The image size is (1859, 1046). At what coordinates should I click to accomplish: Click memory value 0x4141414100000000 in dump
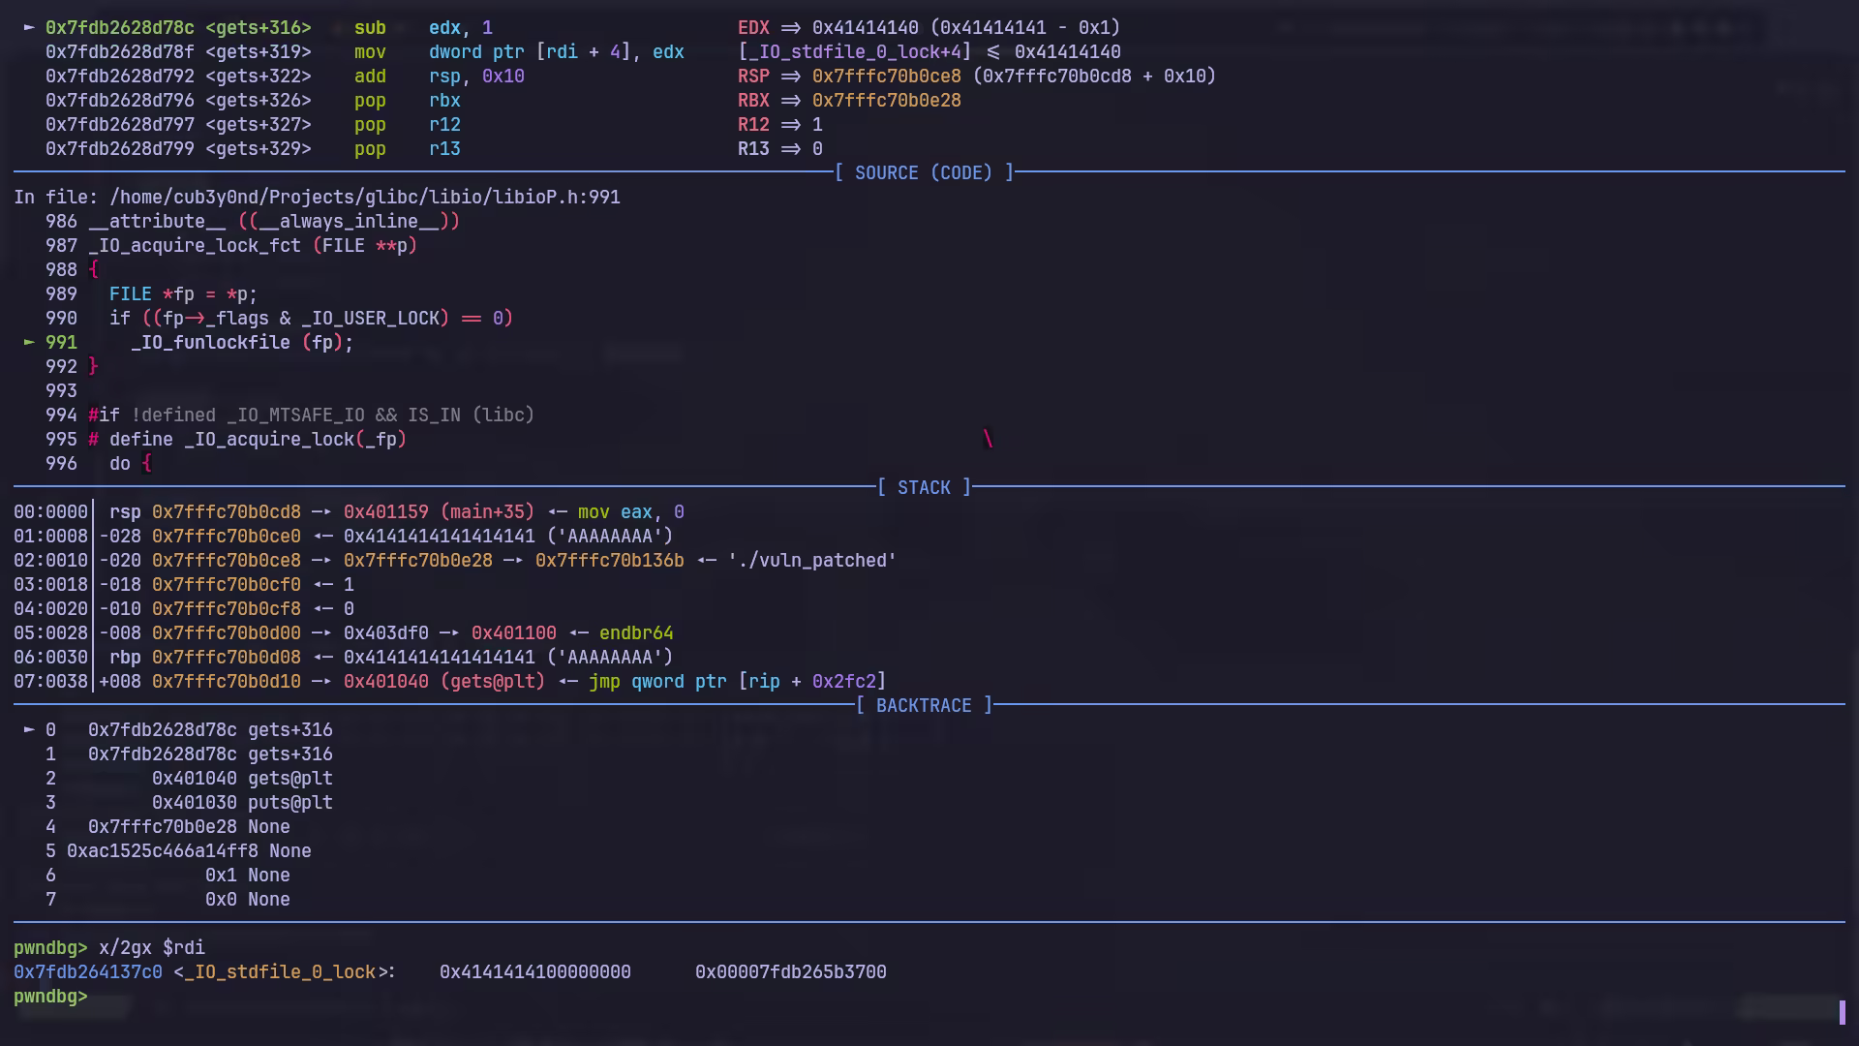[x=534, y=972]
